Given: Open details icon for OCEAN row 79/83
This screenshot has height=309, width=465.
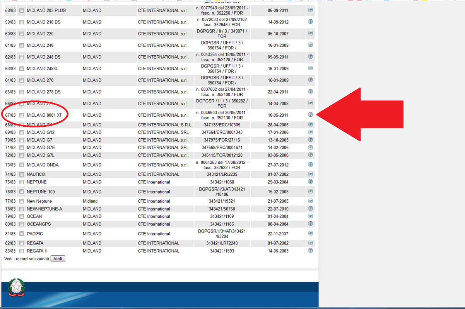Looking at the screenshot, I should coord(310,216).
